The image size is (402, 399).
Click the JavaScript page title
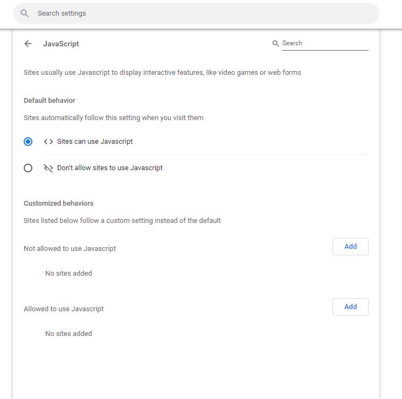click(61, 44)
